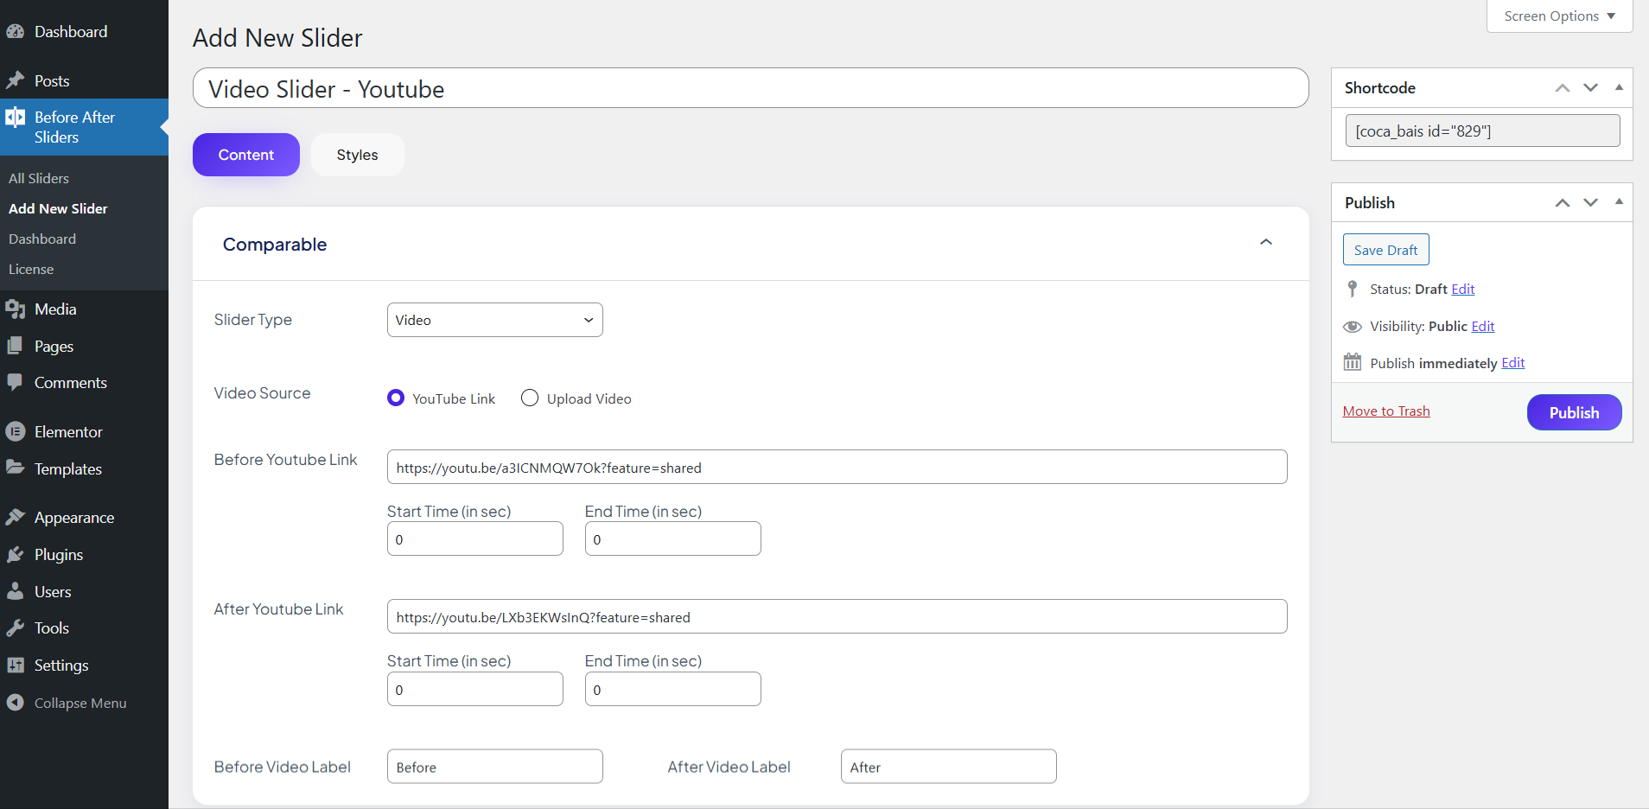Click the Collapse Menu arrow icon

15,703
